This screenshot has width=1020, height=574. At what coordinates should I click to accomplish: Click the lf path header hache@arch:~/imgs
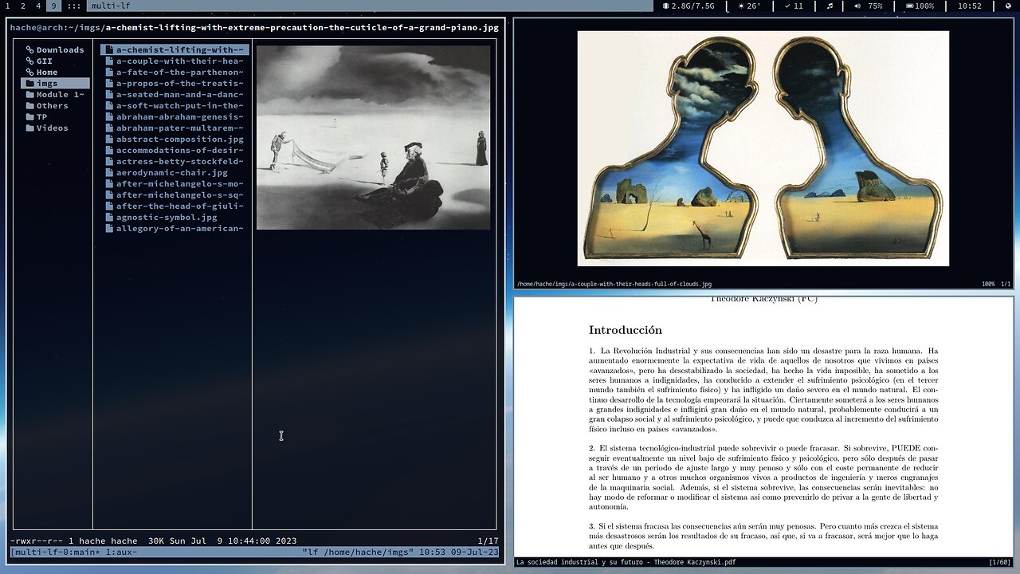[x=56, y=27]
